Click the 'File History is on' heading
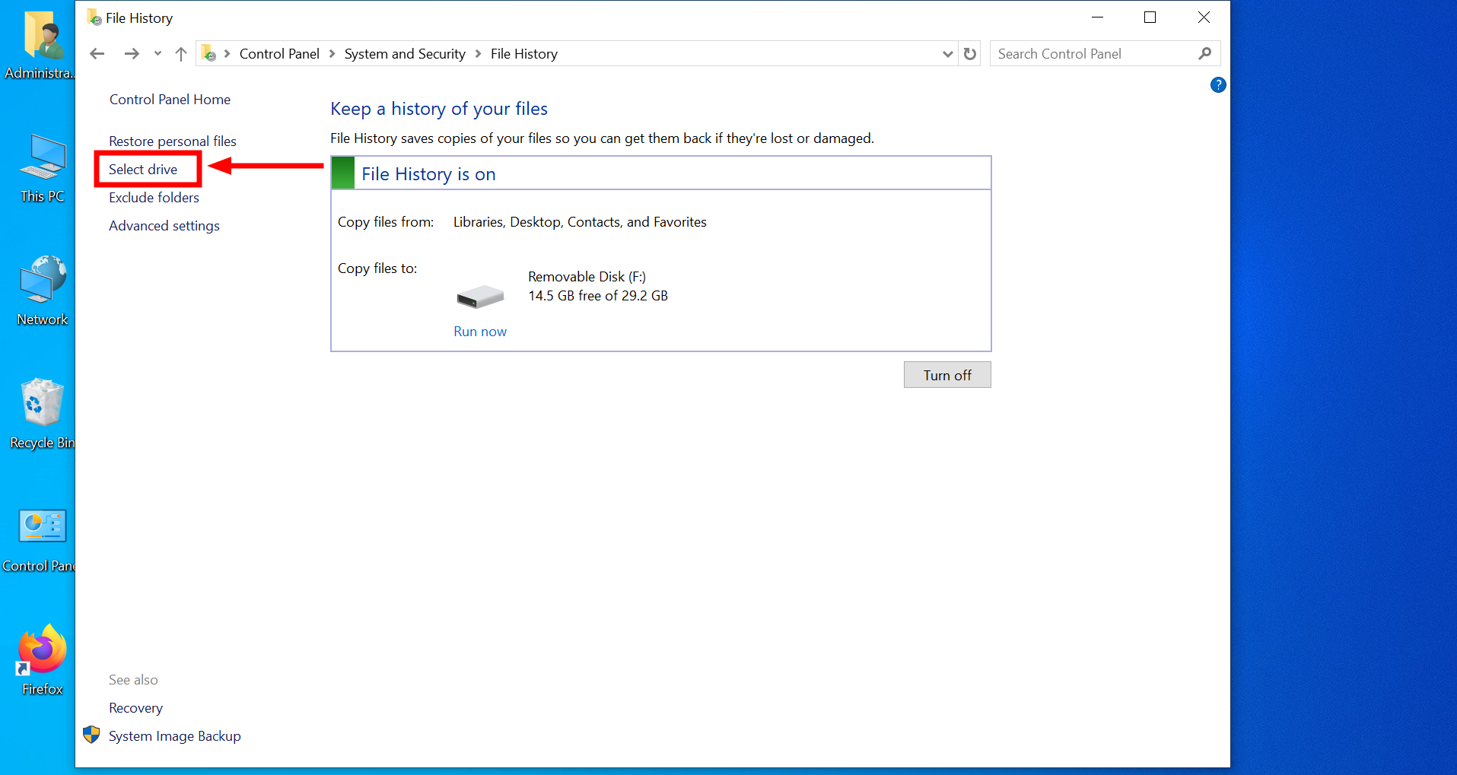The image size is (1457, 775). pyautogui.click(x=428, y=174)
